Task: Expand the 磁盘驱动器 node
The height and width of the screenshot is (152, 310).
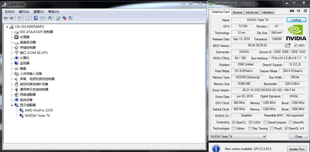Action: pyautogui.click(x=12, y=42)
